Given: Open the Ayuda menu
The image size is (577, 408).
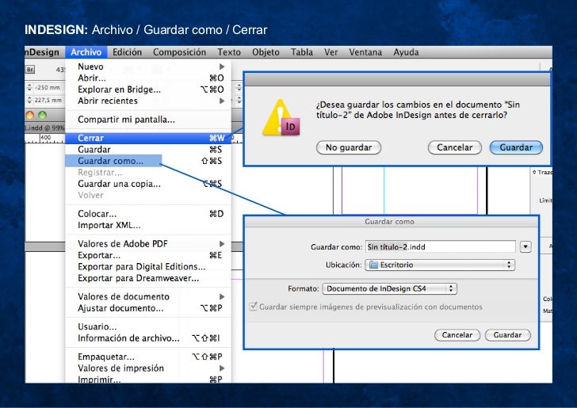Looking at the screenshot, I should (x=406, y=51).
